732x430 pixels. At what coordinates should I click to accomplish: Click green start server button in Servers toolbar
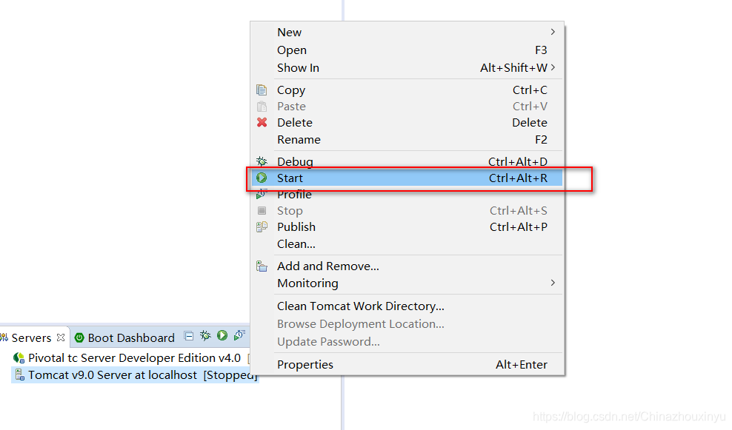click(x=222, y=335)
